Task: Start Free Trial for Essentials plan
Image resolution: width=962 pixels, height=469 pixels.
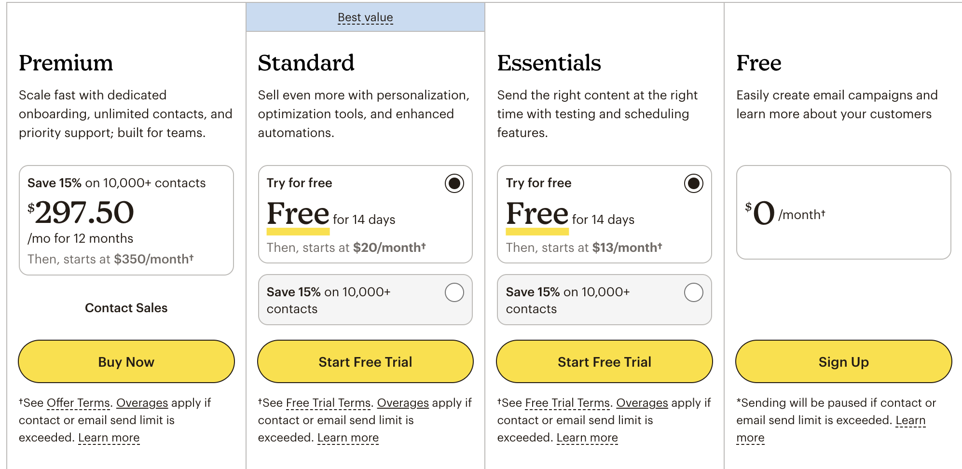Action: point(605,361)
